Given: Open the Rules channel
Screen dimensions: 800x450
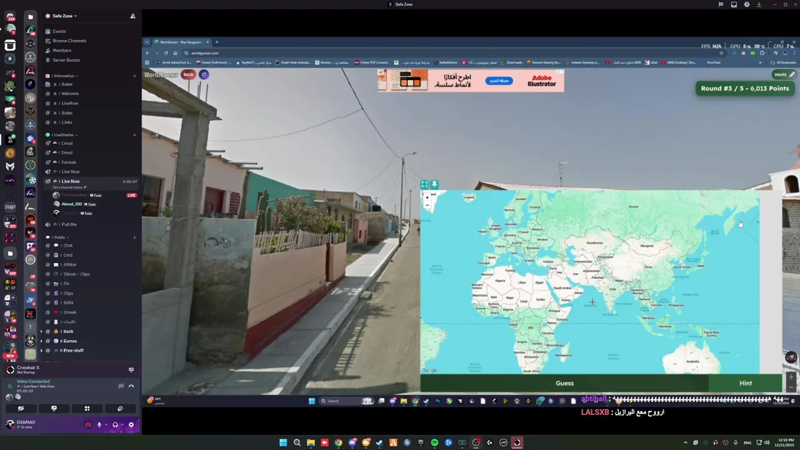Looking at the screenshot, I should pyautogui.click(x=66, y=84).
